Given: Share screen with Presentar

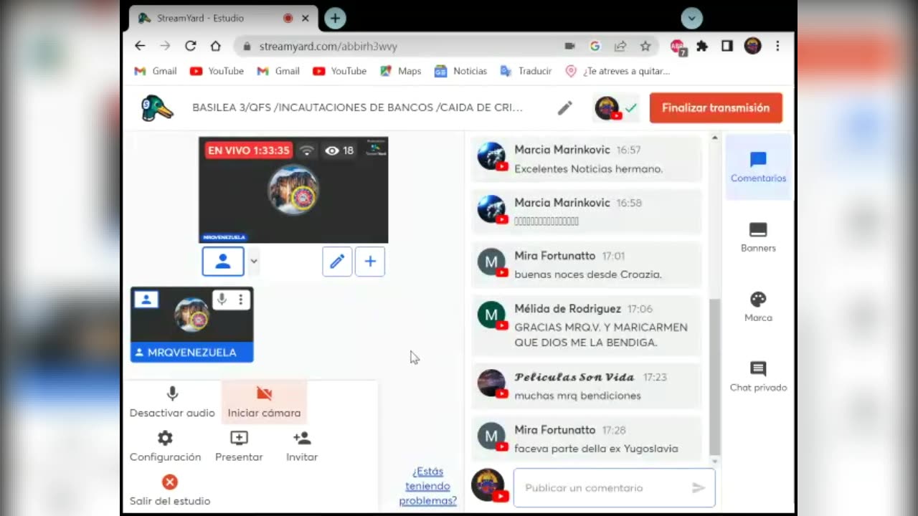Looking at the screenshot, I should [239, 446].
